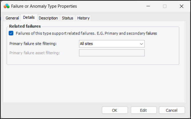Uncheck the related failures support checkbox

pyautogui.click(x=11, y=33)
